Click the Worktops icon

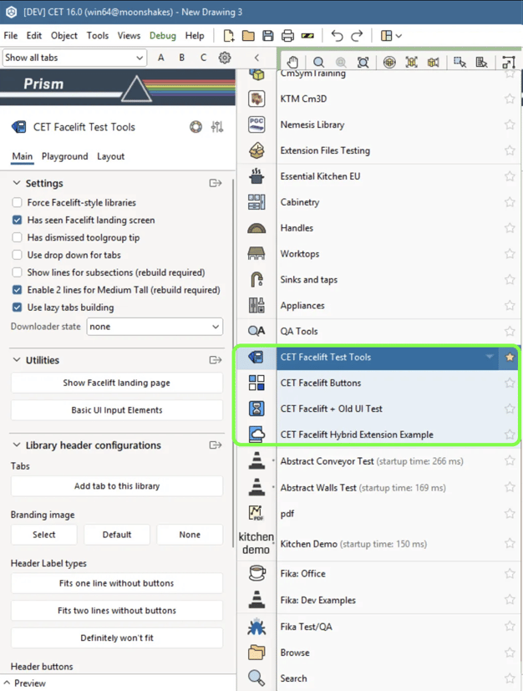click(x=256, y=254)
